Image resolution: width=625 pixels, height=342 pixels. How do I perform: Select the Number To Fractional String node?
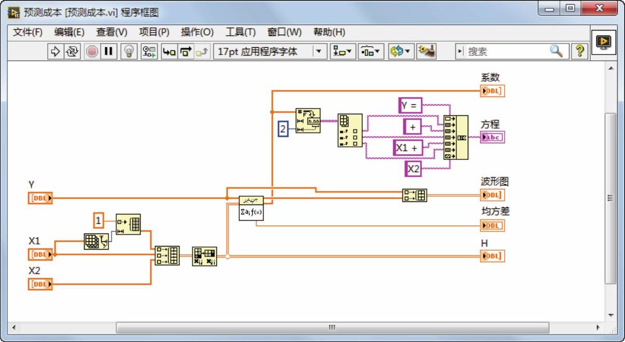point(308,121)
